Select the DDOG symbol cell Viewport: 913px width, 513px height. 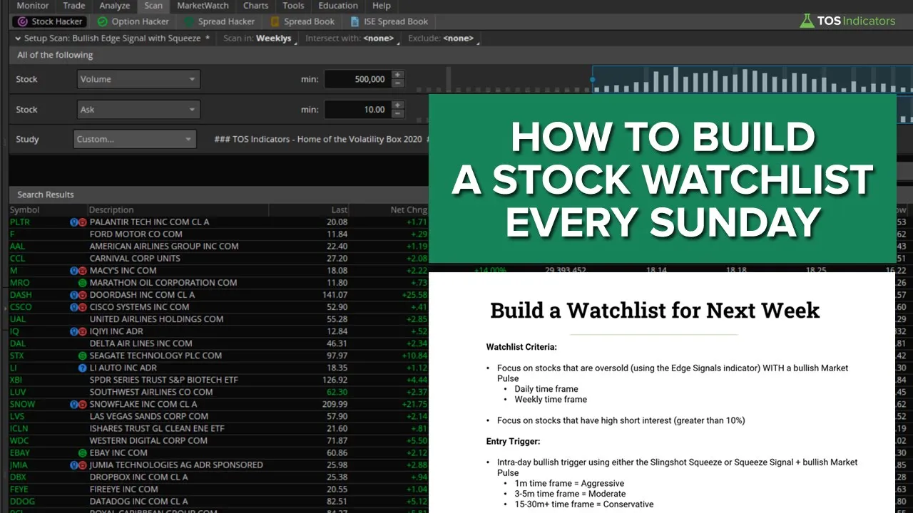[x=21, y=501]
